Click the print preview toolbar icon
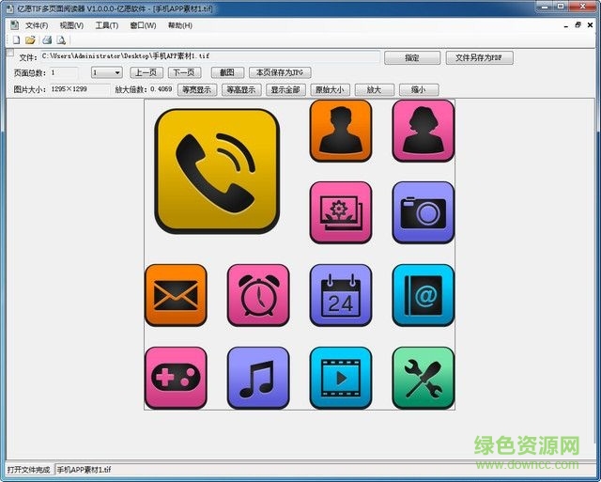This screenshot has height=482, width=601. tap(61, 39)
